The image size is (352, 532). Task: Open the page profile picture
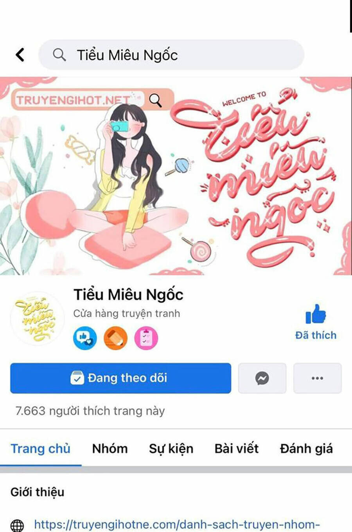point(38,318)
